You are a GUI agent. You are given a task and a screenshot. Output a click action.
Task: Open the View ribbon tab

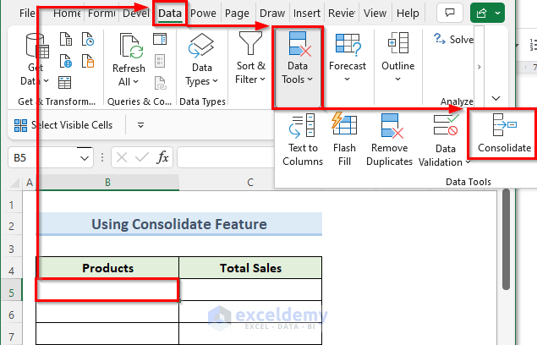click(375, 14)
